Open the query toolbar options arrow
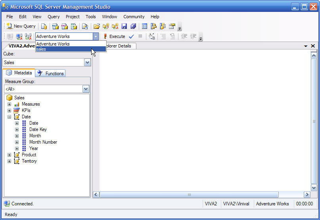The width and height of the screenshot is (320, 220). click(x=201, y=37)
